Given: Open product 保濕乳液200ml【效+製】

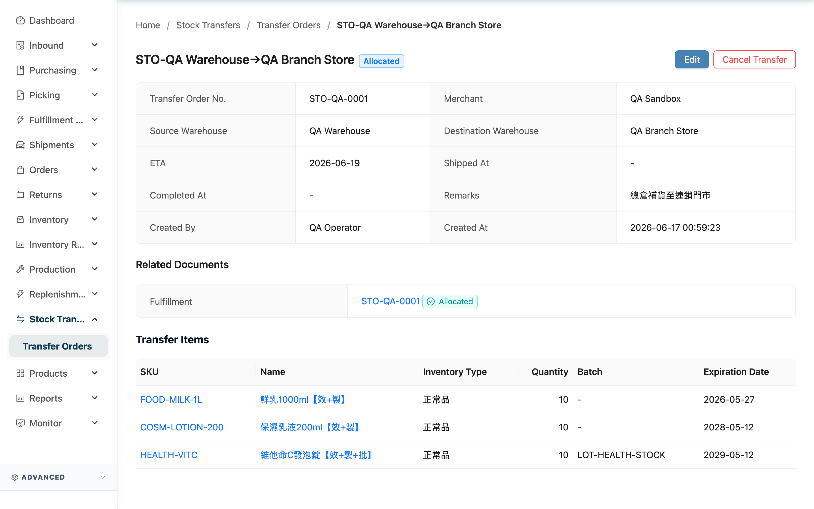Looking at the screenshot, I should pyautogui.click(x=311, y=427).
